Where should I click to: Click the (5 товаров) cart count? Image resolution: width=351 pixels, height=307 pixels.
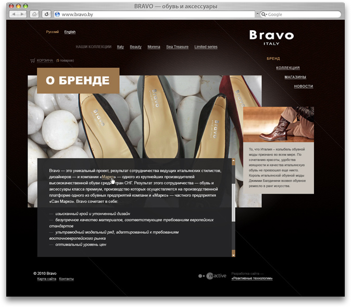tap(65, 60)
